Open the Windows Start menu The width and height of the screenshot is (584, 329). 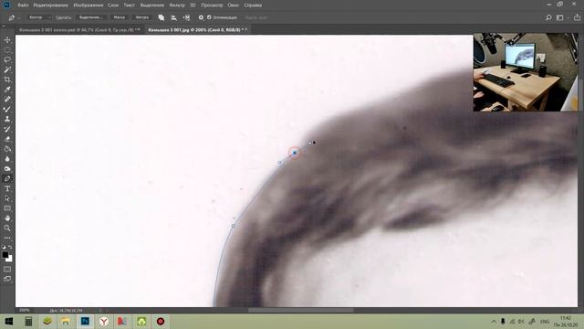(x=8, y=321)
